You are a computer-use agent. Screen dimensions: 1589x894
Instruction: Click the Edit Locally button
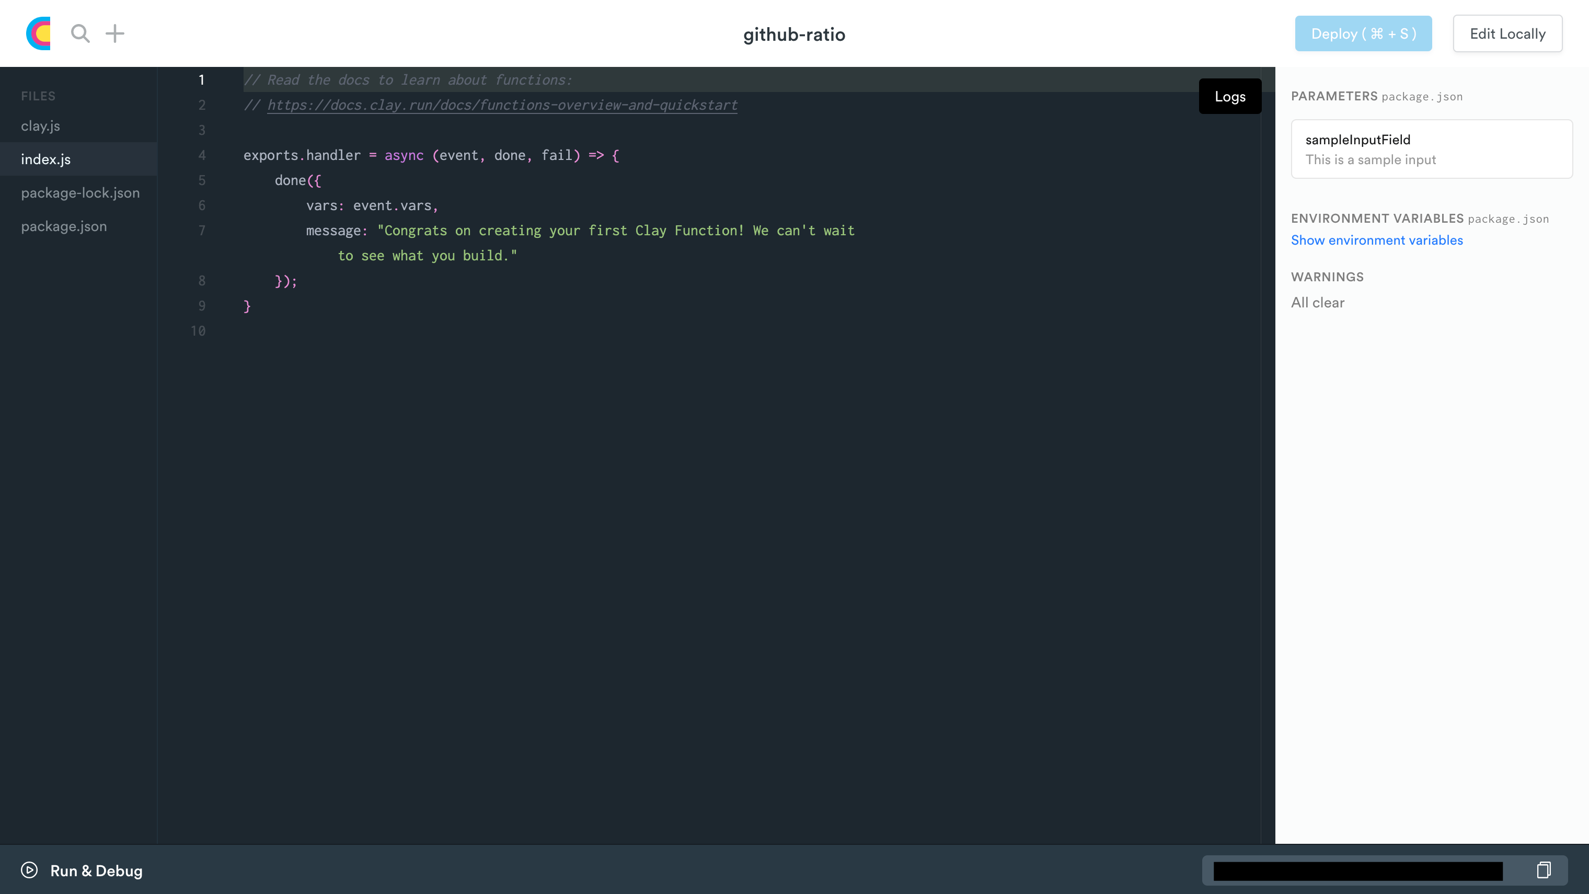(x=1507, y=34)
